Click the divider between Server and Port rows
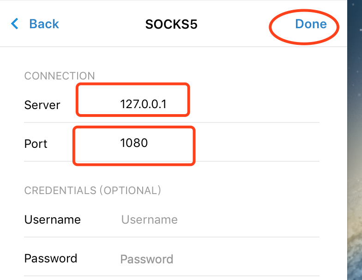The image size is (362, 280). pos(231,122)
